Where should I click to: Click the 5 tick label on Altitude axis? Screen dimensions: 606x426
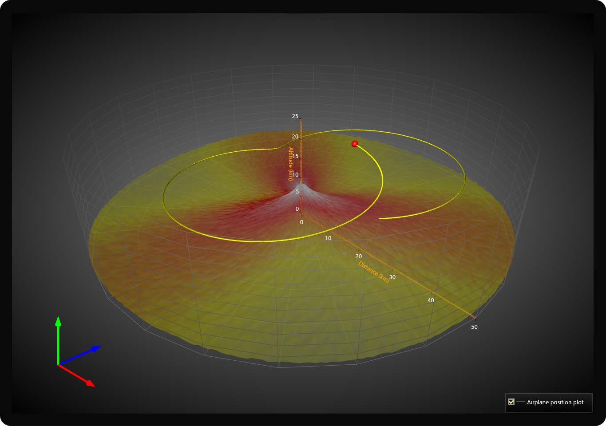(297, 192)
